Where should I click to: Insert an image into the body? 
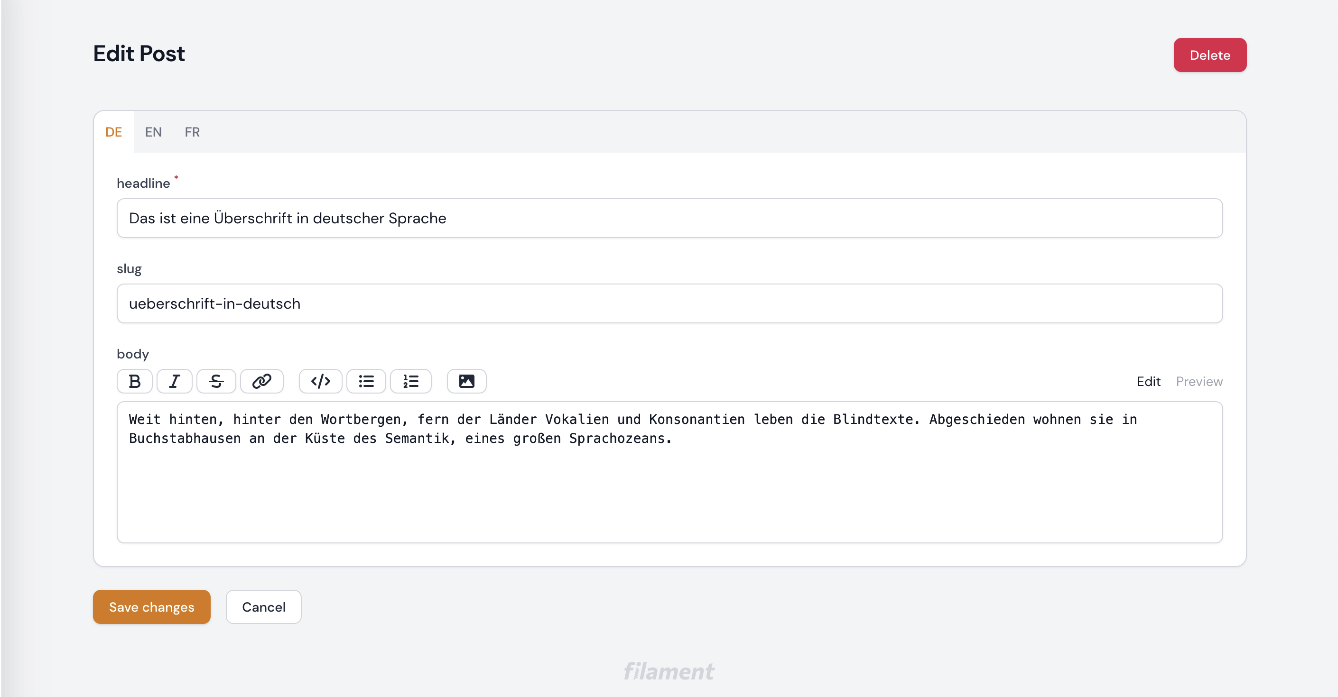[x=466, y=382]
